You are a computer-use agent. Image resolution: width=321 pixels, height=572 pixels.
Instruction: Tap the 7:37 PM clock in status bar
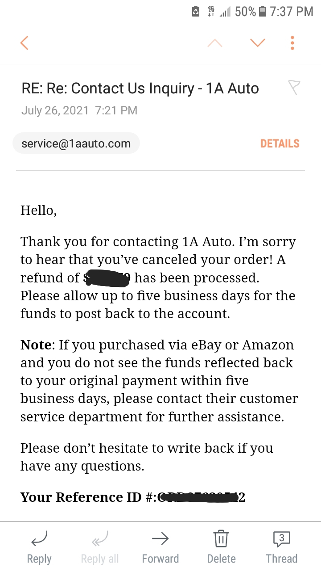coord(292,12)
